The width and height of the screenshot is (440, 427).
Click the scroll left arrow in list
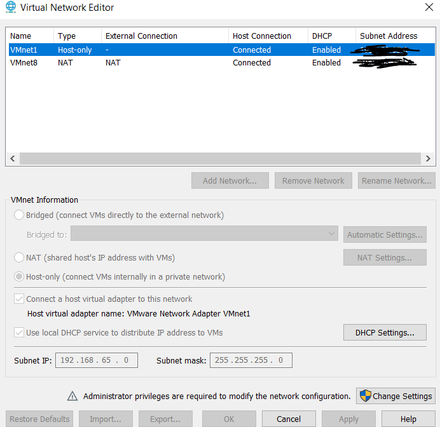[13, 158]
